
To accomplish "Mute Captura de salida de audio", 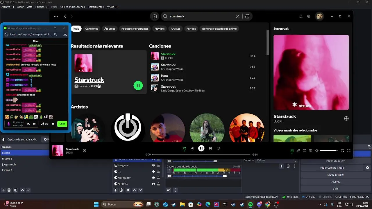I will (169, 176).
